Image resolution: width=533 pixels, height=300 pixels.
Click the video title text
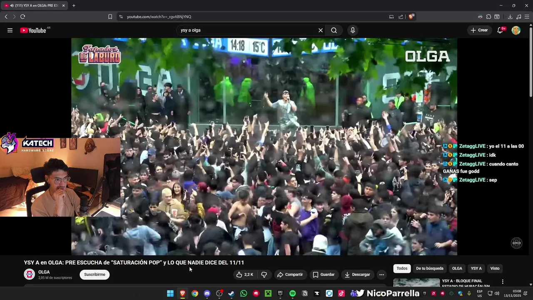click(x=134, y=262)
